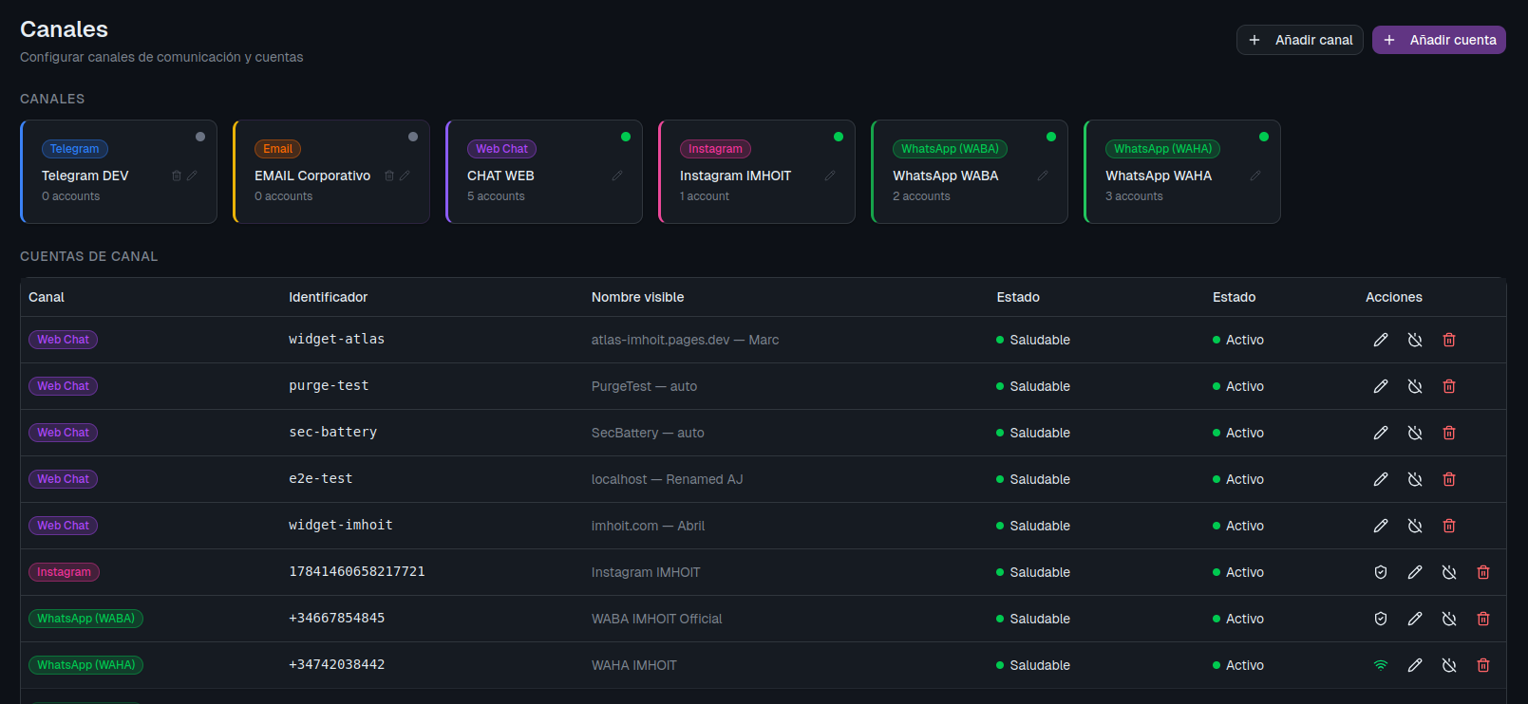Click the WhatsApp (WABA) tag in table row

click(86, 619)
